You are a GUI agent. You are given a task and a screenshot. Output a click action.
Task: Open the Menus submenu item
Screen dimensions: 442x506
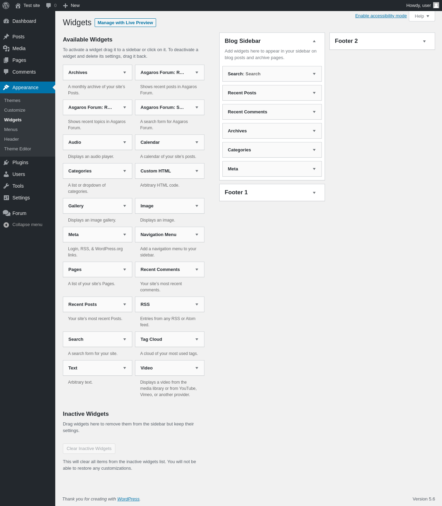28,130
